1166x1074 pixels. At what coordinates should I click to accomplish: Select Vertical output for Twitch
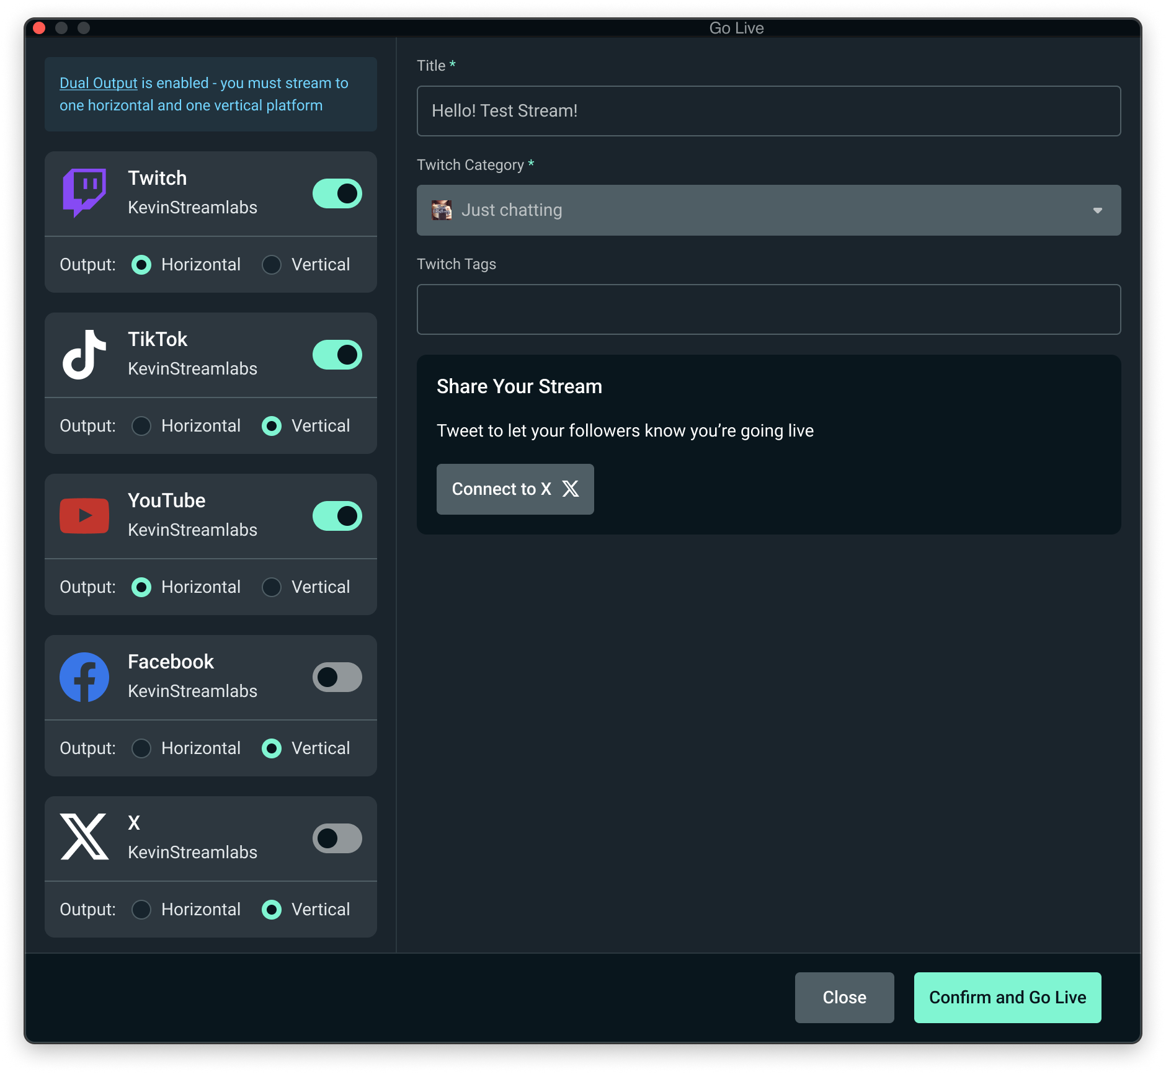272,265
